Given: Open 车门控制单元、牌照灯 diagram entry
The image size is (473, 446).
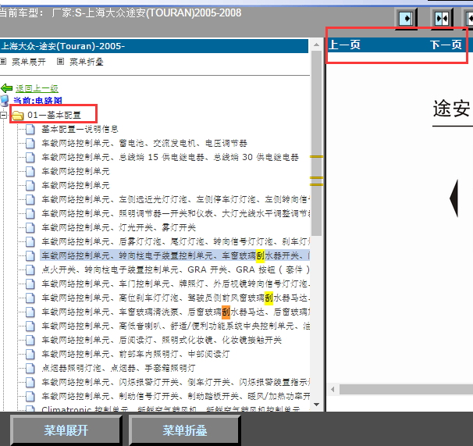Looking at the screenshot, I should pyautogui.click(x=176, y=284).
